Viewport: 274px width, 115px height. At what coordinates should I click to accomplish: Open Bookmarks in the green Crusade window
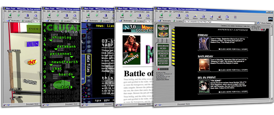53,21
